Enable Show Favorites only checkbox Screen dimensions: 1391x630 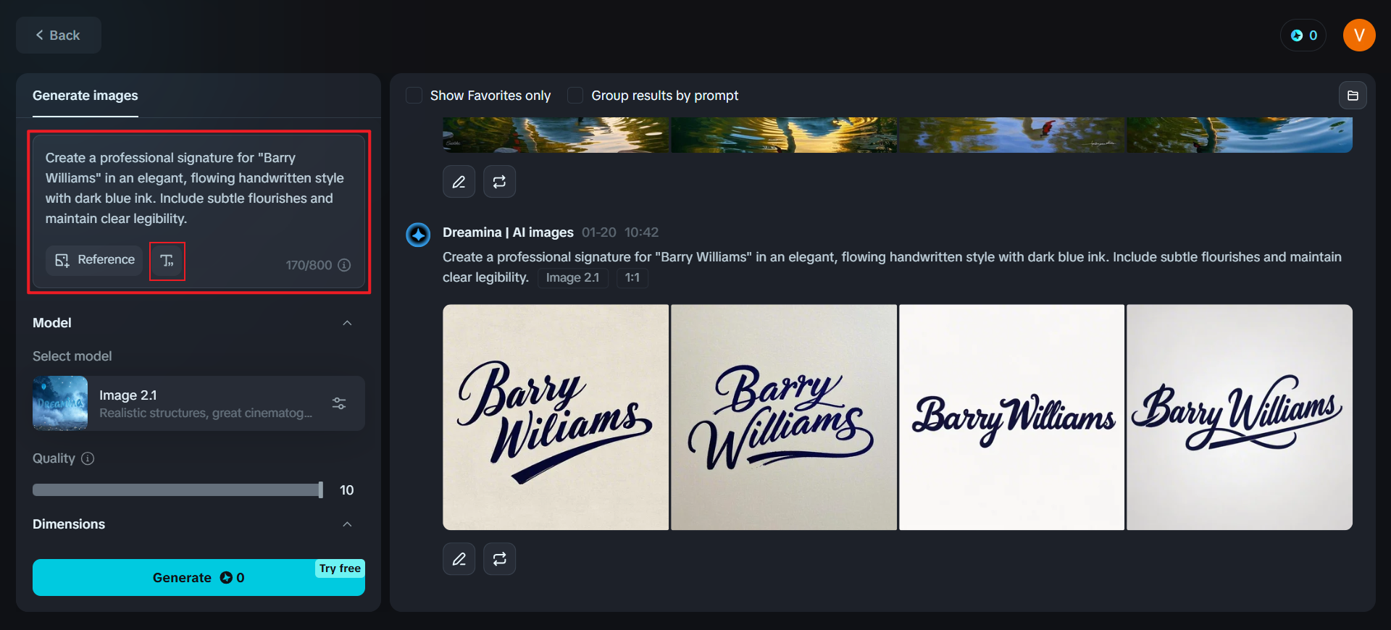(x=414, y=96)
